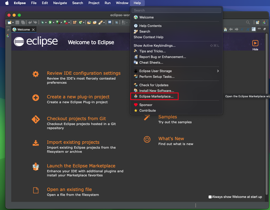
Task: Expand the External Tools dropdown arrow
Action: pos(69,23)
